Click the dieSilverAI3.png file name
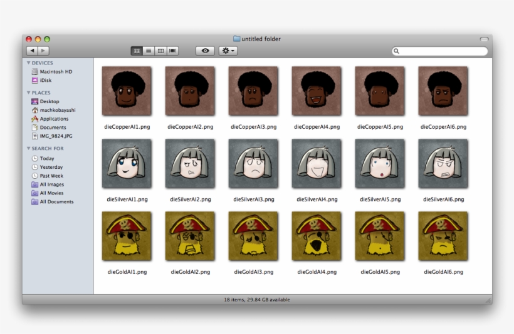Image resolution: width=514 pixels, height=334 pixels. (254, 200)
